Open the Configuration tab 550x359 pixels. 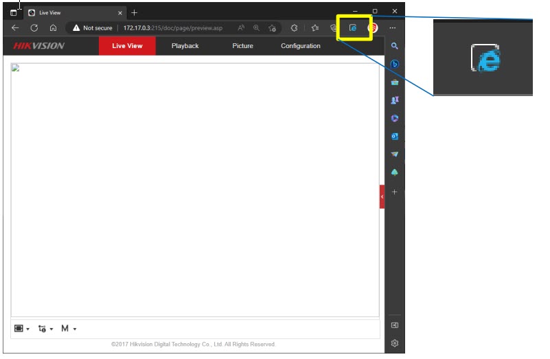click(x=300, y=46)
